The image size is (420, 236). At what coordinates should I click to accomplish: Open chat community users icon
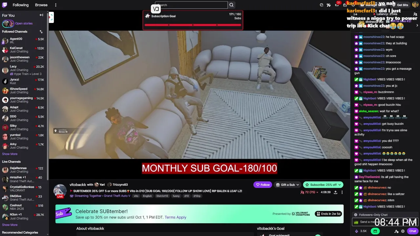[x=415, y=14]
